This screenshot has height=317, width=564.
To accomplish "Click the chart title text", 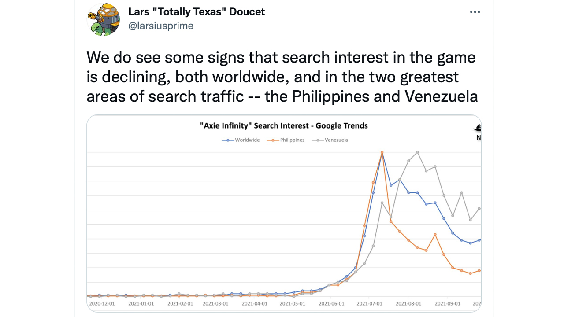I will click(284, 126).
